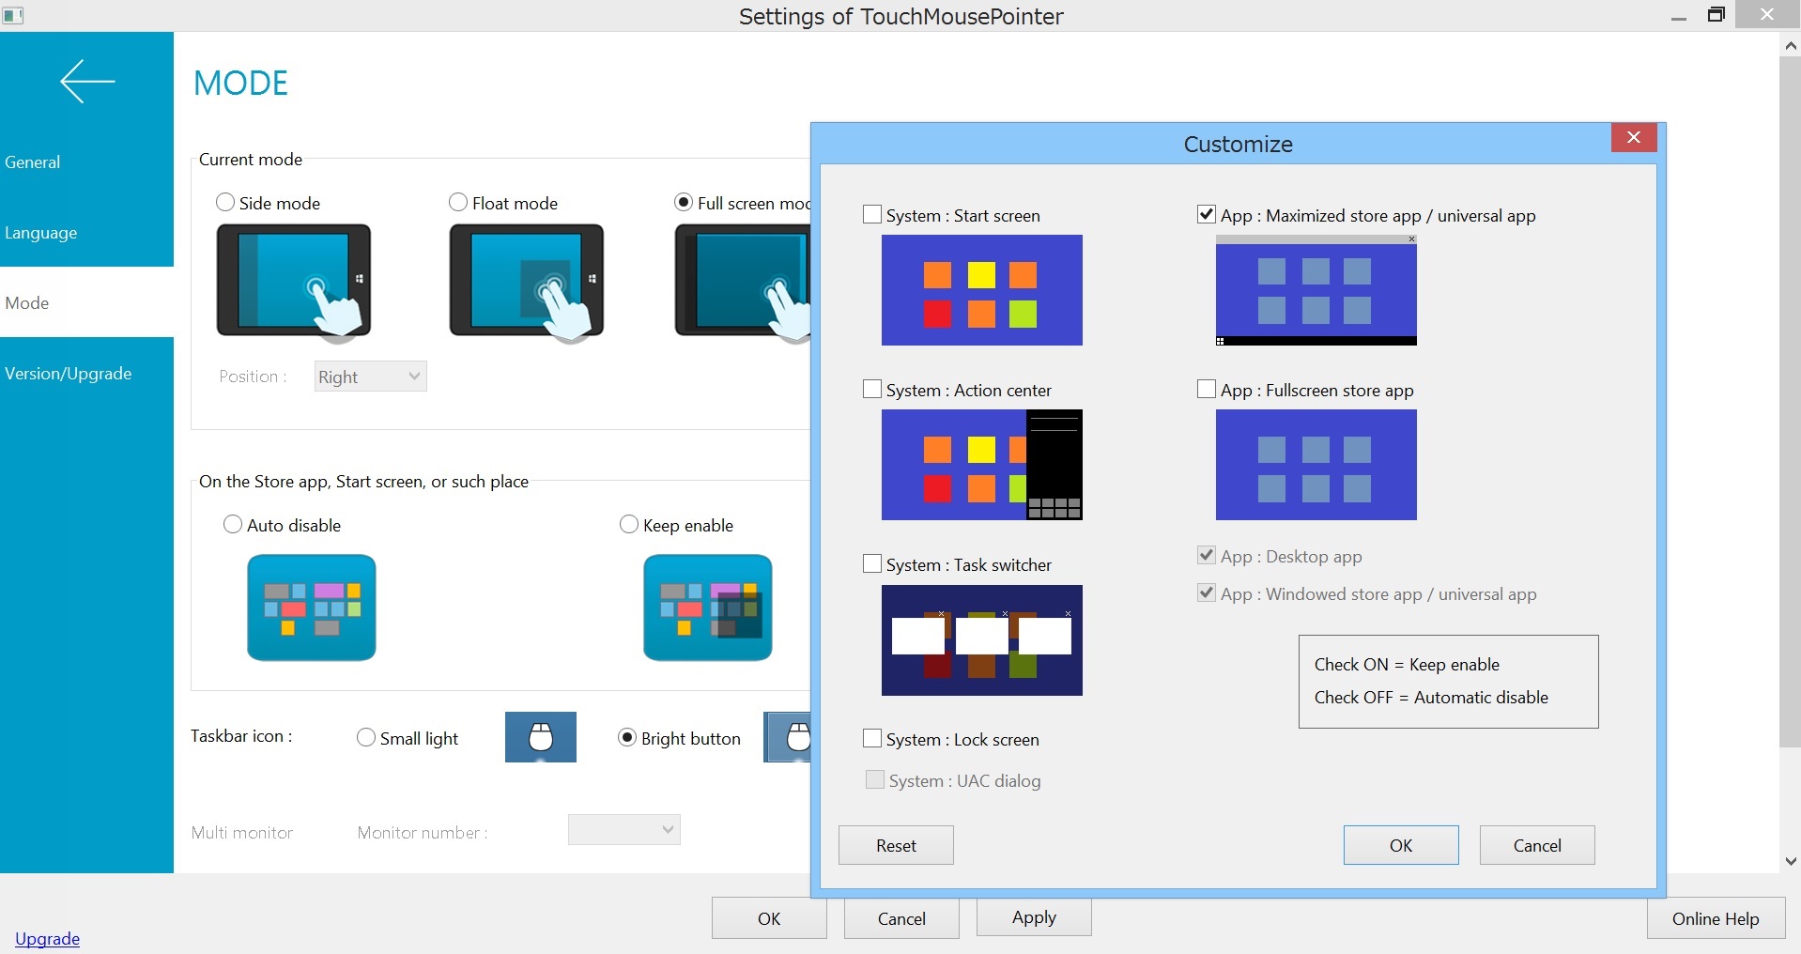Expand the Monitor number dropdown

[623, 830]
